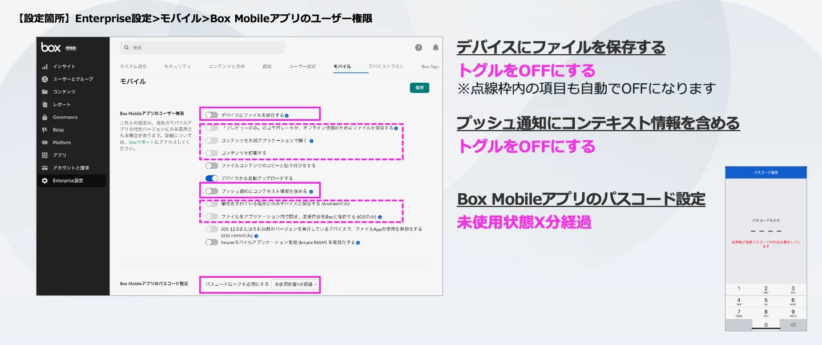822x345 pixels.
Task: Tap key 0 on phone keypad
Action: [x=765, y=324]
